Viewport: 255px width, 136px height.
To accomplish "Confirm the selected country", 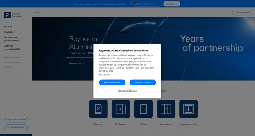I will point(172,4).
